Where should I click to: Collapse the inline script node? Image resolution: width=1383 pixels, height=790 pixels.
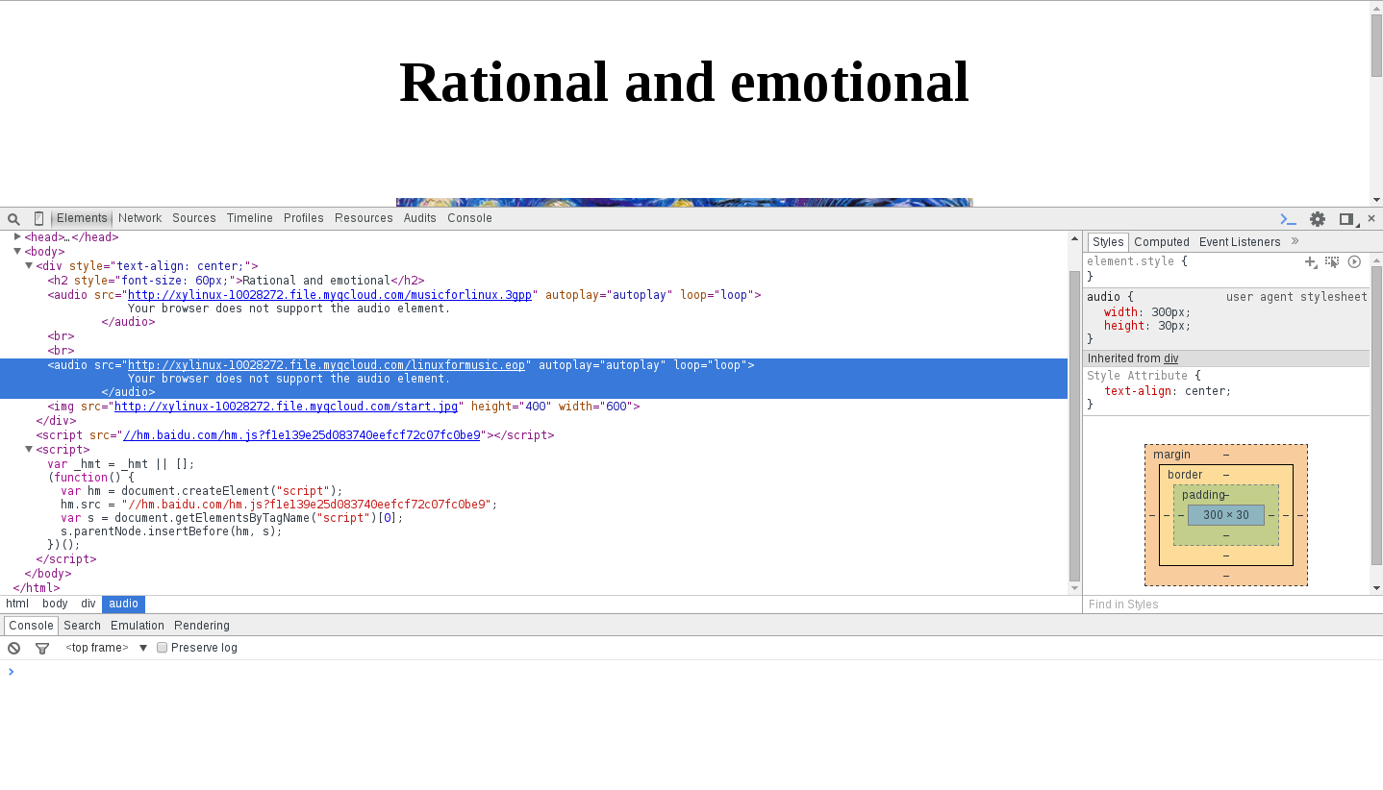tap(29, 449)
